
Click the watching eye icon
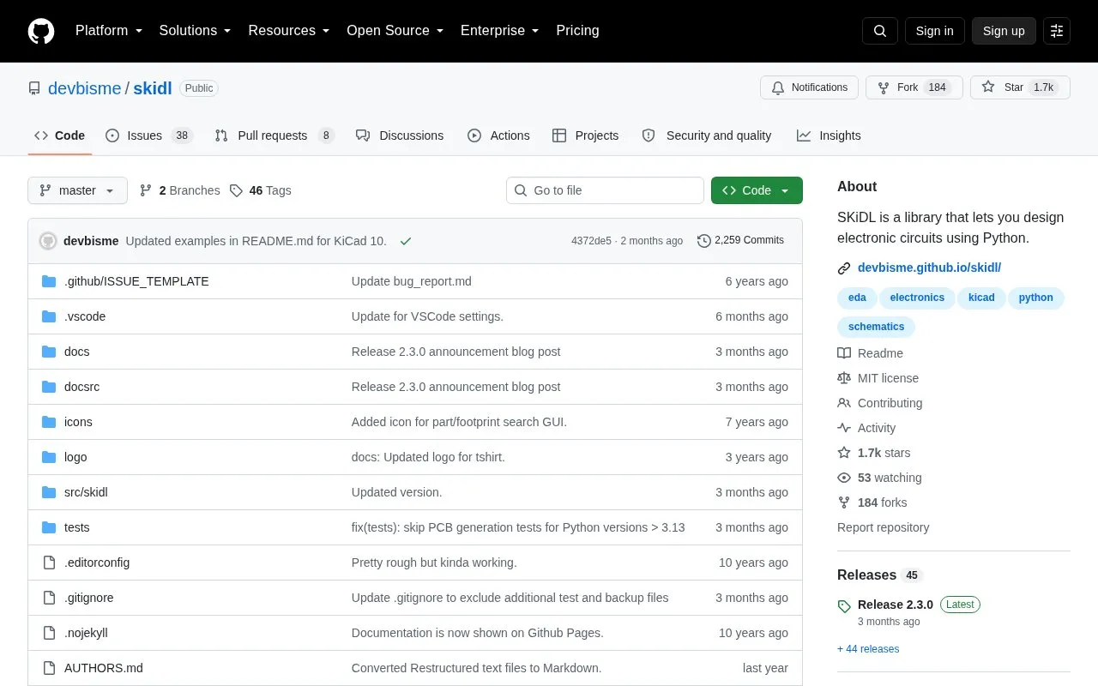point(844,478)
